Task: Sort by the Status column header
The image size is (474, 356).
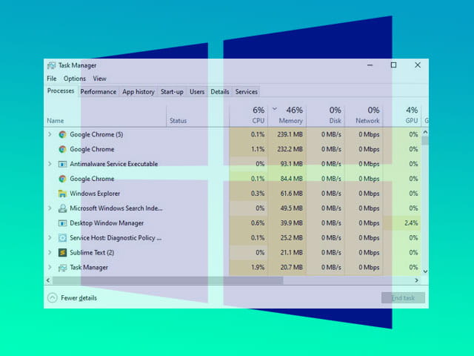Action: tap(198, 116)
